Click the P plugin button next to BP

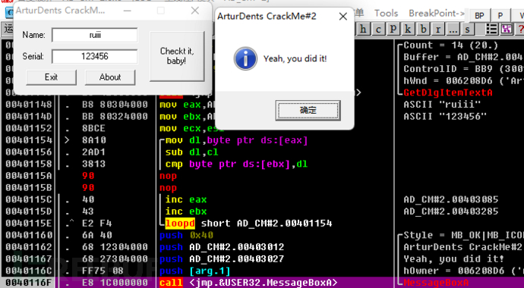point(500,16)
